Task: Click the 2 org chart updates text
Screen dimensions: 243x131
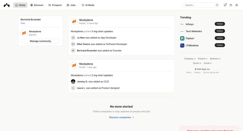Action: [102, 75]
